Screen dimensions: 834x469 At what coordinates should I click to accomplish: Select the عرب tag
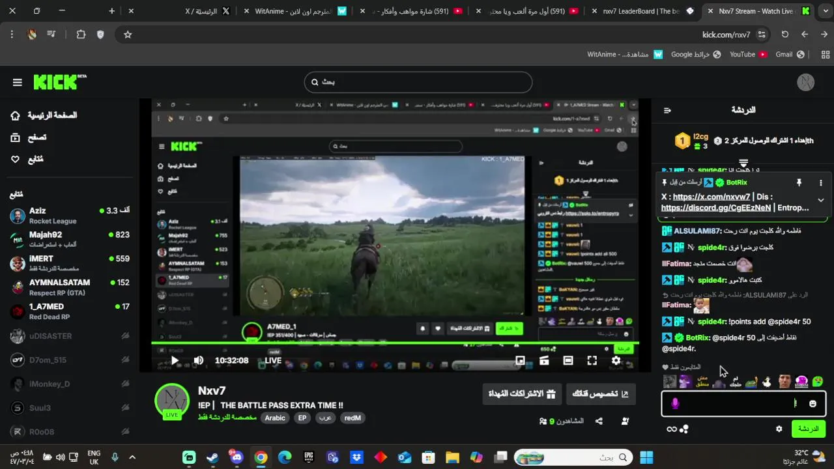pyautogui.click(x=325, y=418)
